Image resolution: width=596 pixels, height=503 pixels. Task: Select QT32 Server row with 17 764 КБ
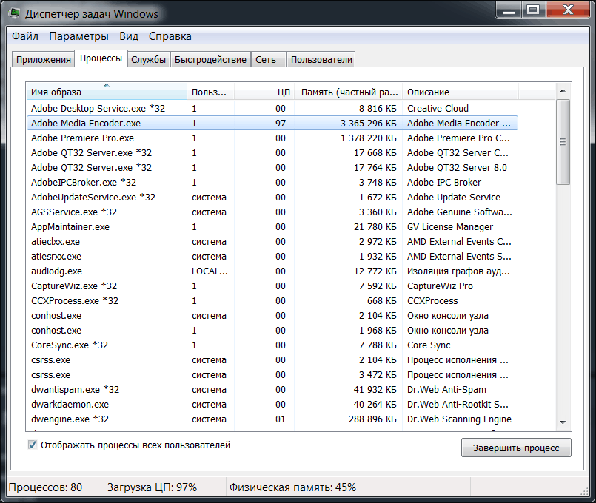[x=272, y=167]
